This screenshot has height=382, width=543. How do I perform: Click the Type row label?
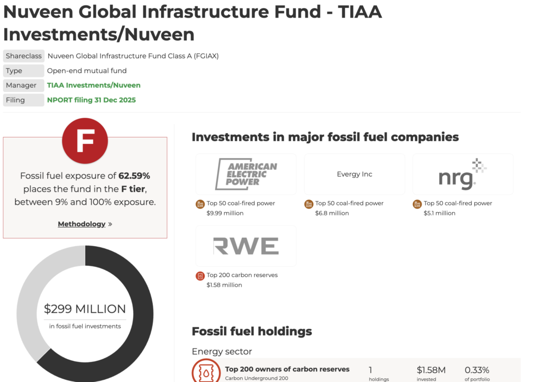[23, 70]
